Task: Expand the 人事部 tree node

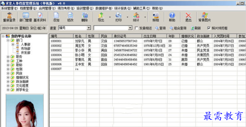Action: (13, 45)
